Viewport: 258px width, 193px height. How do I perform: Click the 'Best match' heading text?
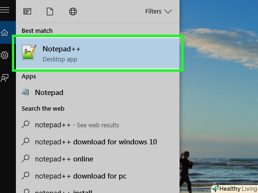coord(37,31)
